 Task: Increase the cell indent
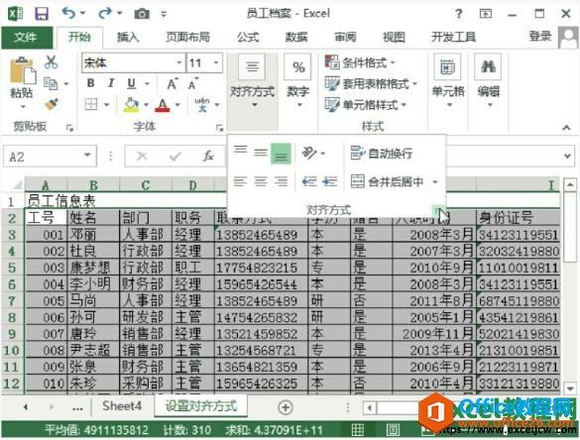click(x=329, y=181)
